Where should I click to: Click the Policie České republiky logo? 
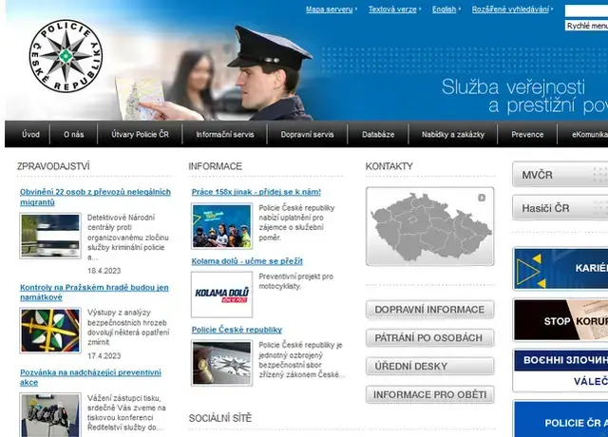[66, 56]
